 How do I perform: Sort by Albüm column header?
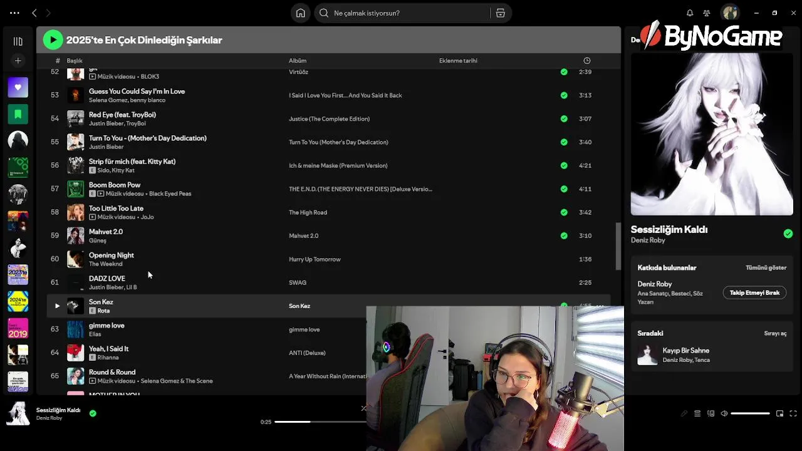tap(298, 61)
